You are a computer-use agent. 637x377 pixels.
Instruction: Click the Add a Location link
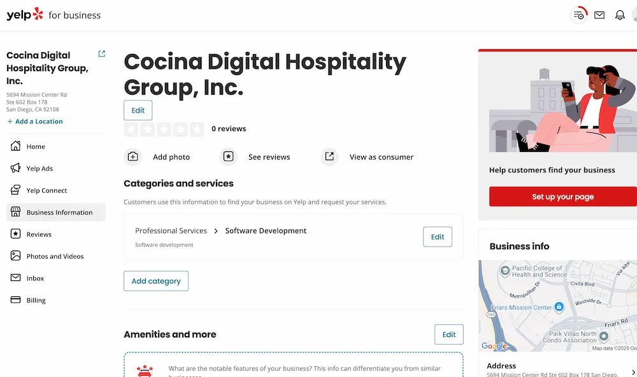pos(34,121)
